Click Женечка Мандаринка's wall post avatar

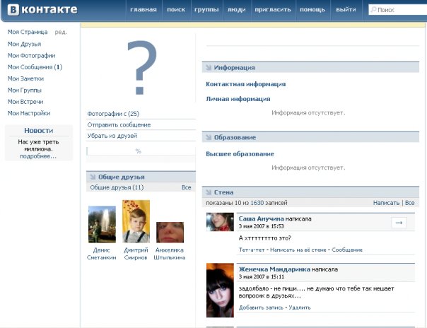(x=220, y=290)
